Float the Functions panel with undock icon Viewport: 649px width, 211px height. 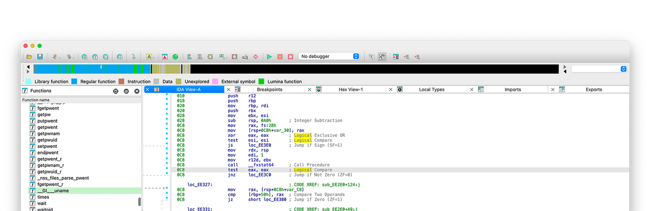tap(126, 91)
